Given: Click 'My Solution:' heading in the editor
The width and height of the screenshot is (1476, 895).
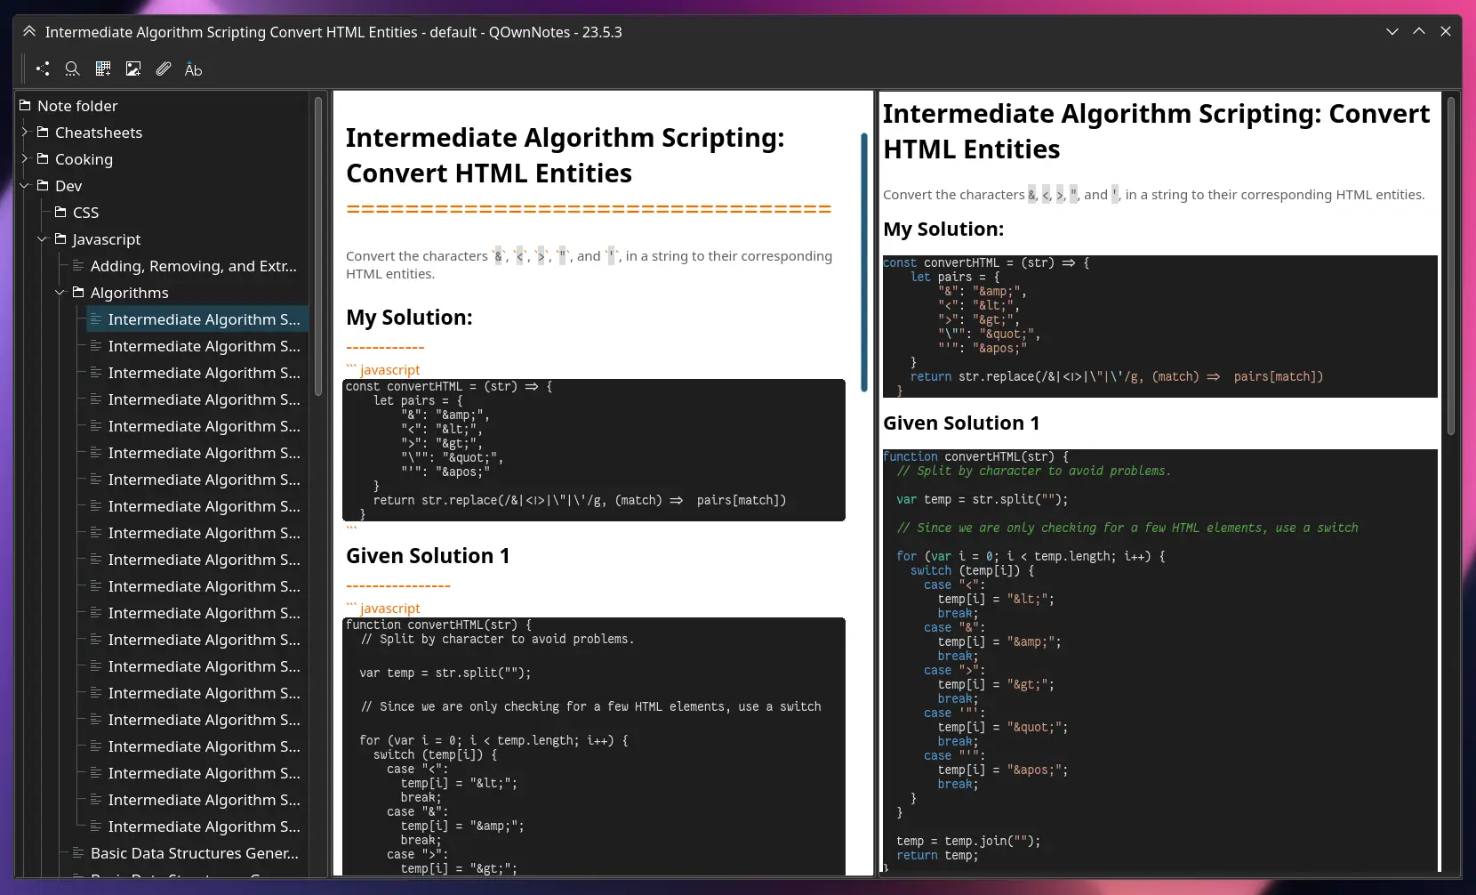Looking at the screenshot, I should [409, 318].
